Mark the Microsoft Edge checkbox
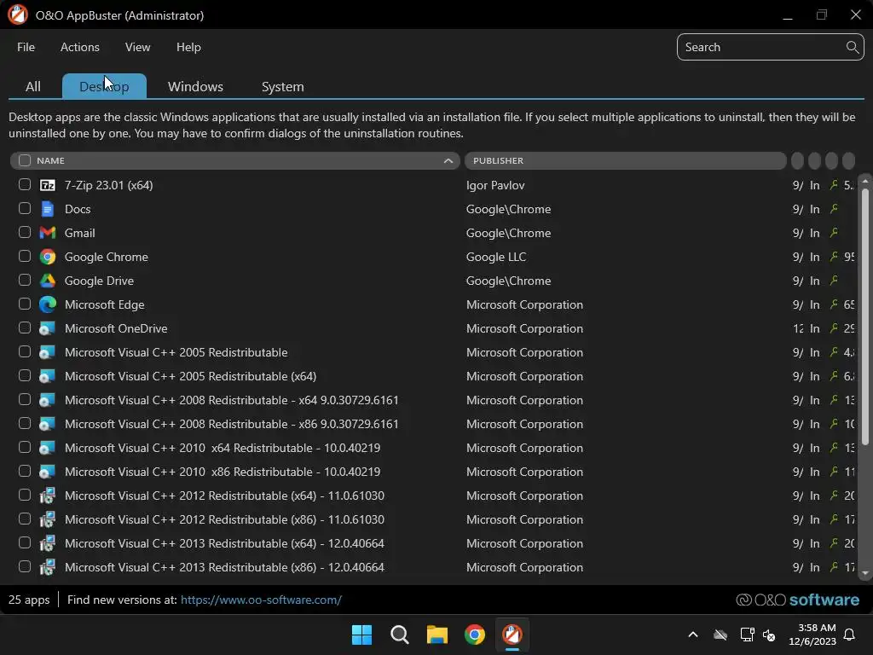This screenshot has height=655, width=873. (25, 304)
